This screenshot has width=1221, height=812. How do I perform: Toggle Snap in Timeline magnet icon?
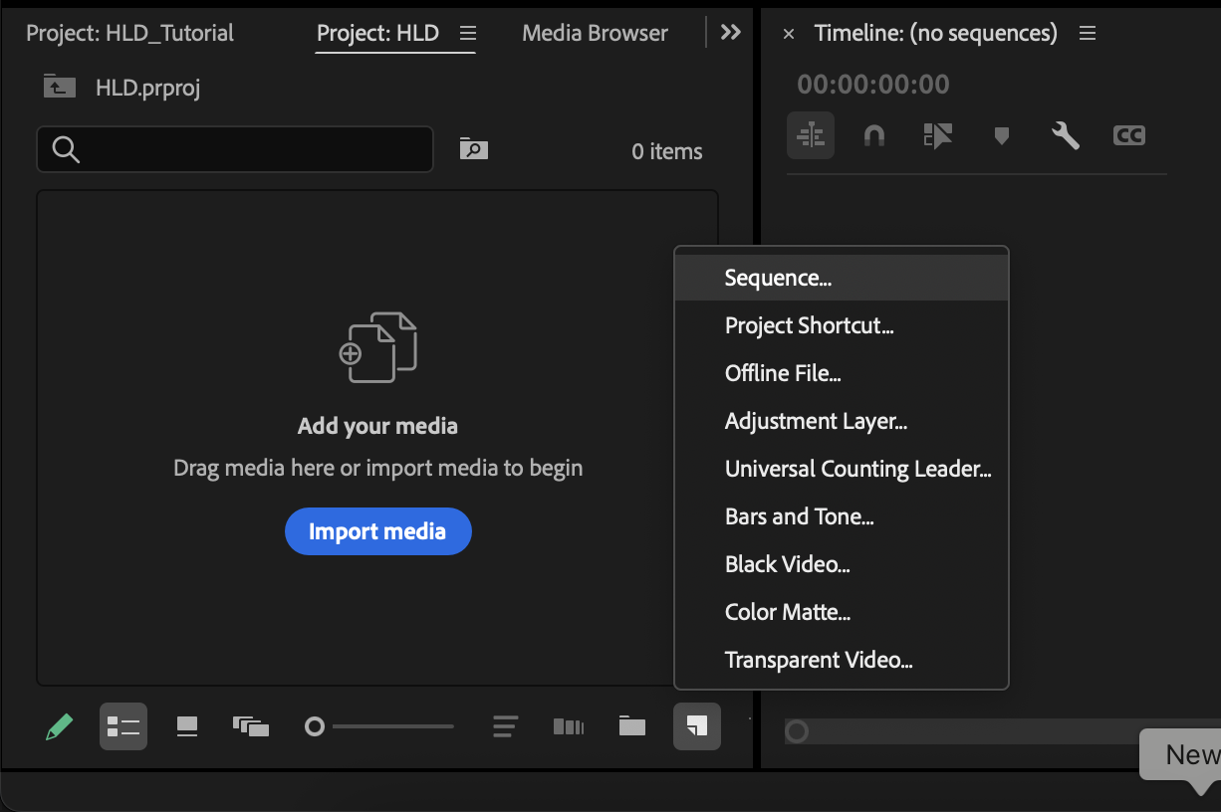873,135
